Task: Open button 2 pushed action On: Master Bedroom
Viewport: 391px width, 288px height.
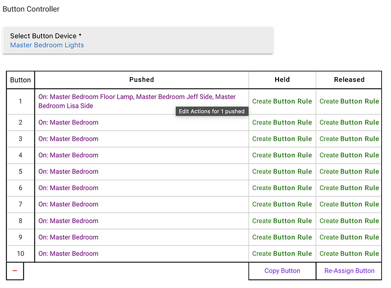Action: (68, 123)
